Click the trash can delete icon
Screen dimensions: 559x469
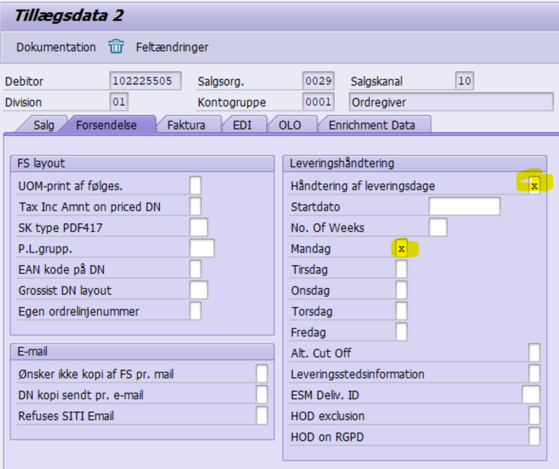[x=116, y=47]
